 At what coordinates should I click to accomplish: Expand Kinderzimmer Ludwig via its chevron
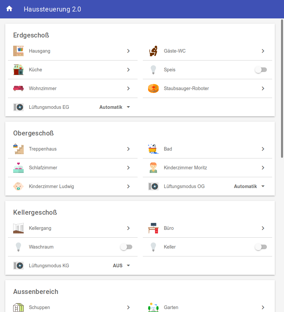pyautogui.click(x=128, y=186)
